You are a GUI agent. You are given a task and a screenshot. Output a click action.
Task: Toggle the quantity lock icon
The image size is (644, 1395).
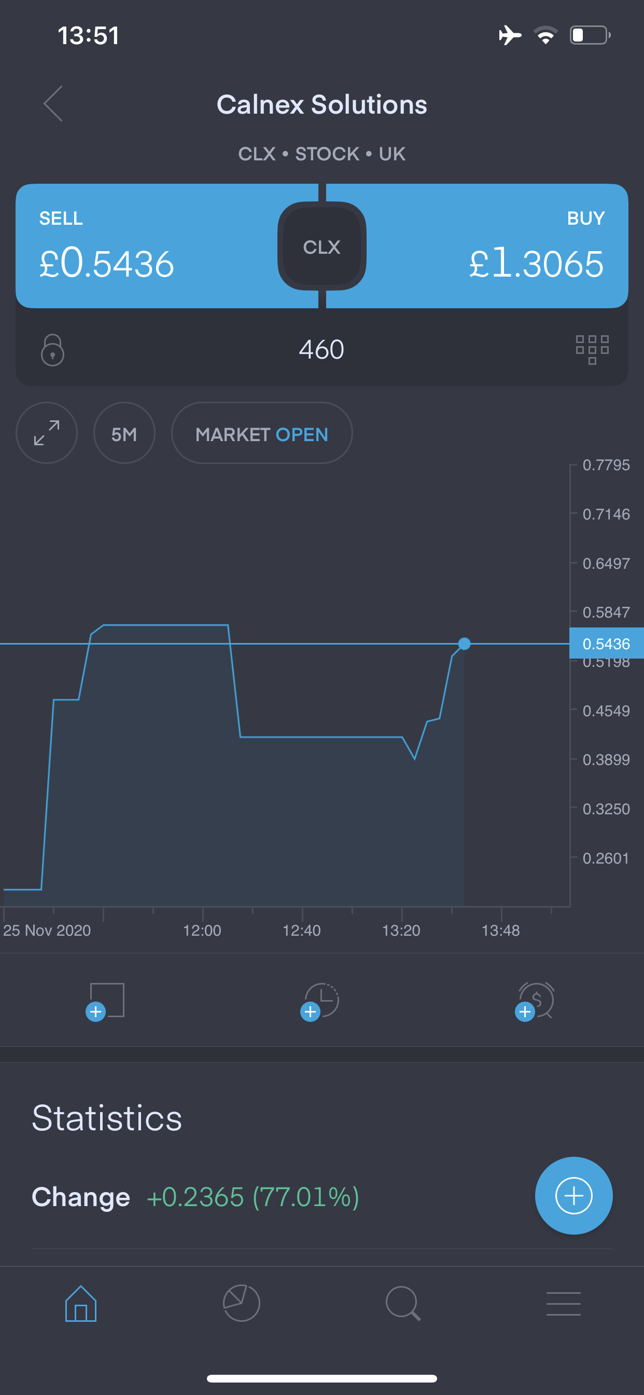click(x=52, y=350)
